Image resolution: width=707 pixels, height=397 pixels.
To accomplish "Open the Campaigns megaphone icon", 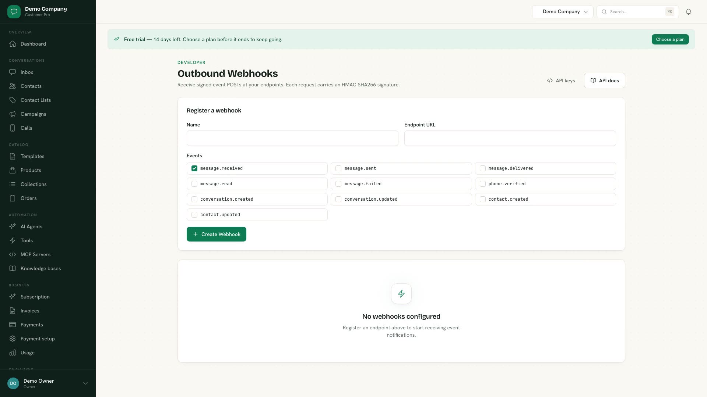I will click(13, 114).
